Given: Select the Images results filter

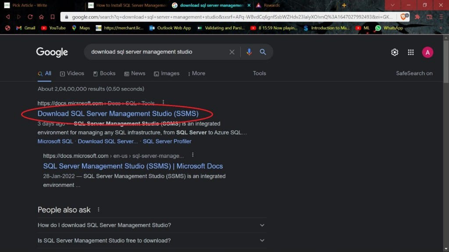Looking at the screenshot, I should click(x=167, y=73).
